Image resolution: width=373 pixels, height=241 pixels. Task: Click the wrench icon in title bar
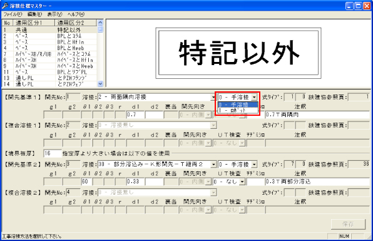point(5,5)
